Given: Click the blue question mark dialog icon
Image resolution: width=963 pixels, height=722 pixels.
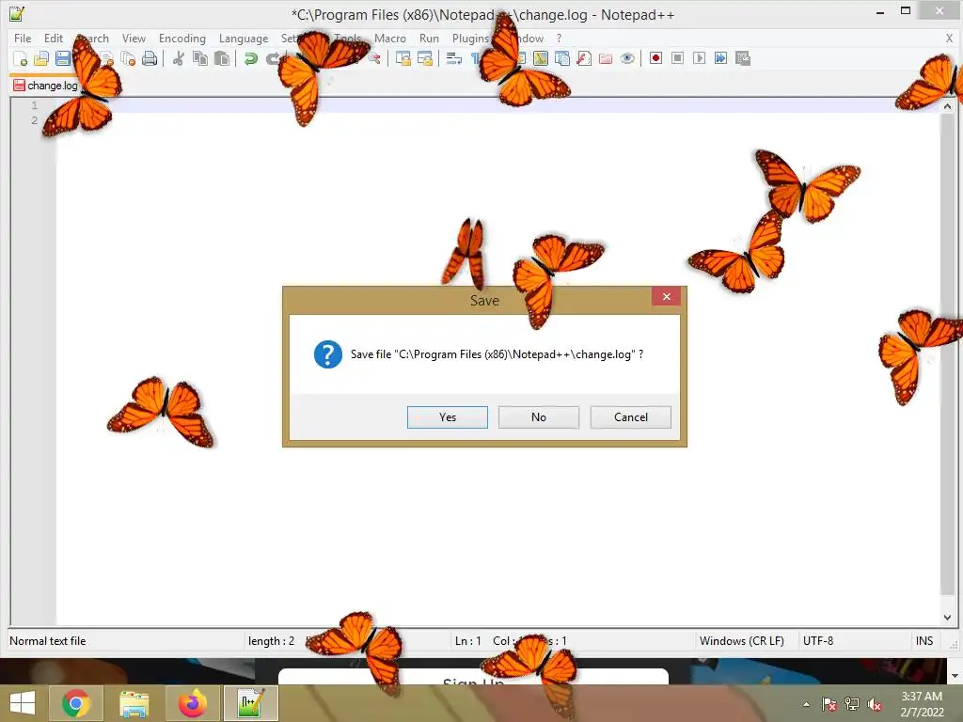Looking at the screenshot, I should tap(328, 354).
